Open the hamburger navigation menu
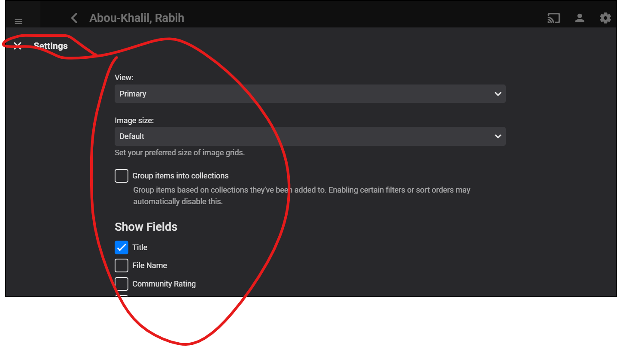Screen dimensions: 617x347 pos(18,21)
